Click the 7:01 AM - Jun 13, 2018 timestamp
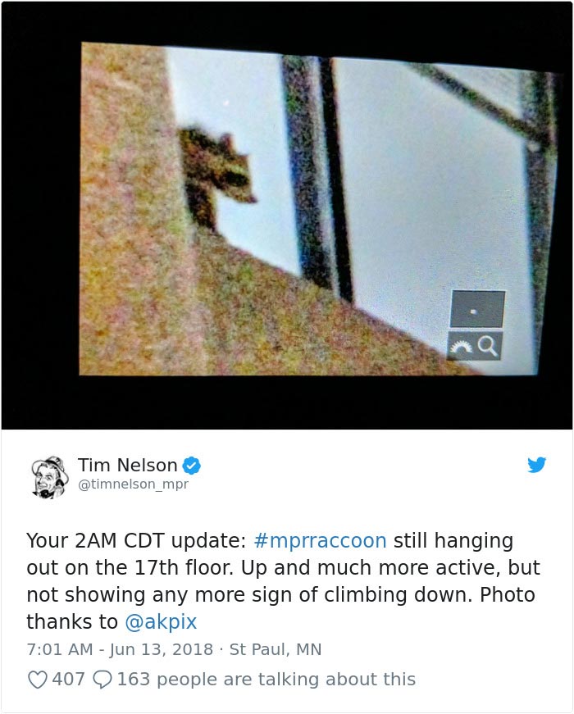Viewport: 574px width, 714px height. point(120,649)
